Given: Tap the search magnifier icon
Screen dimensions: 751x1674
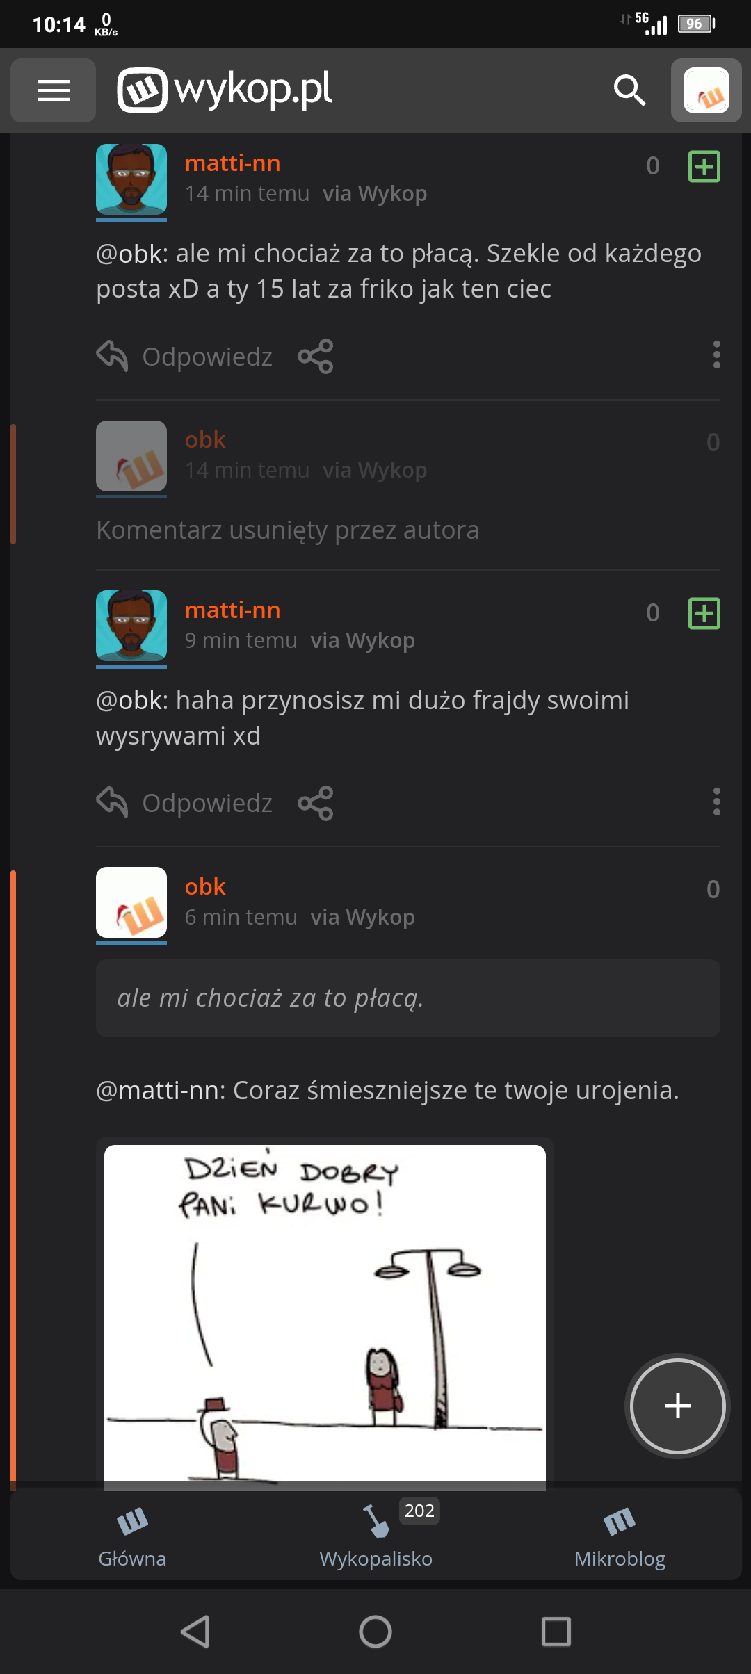Looking at the screenshot, I should [x=629, y=90].
